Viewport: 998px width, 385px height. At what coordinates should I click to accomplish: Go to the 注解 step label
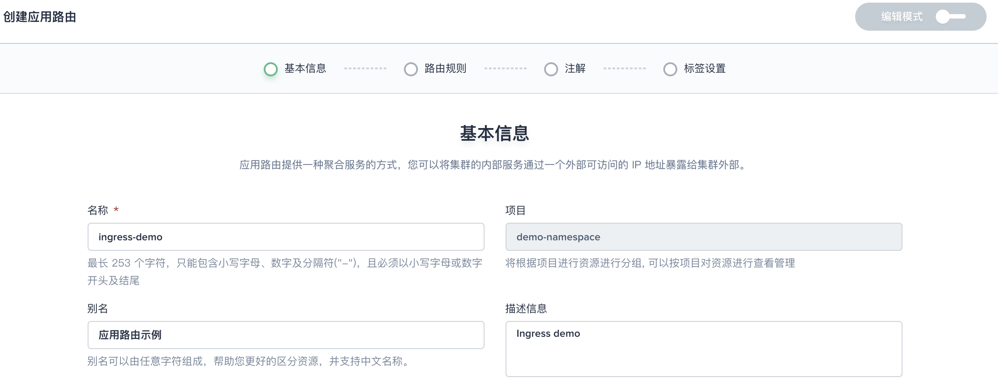coord(575,68)
